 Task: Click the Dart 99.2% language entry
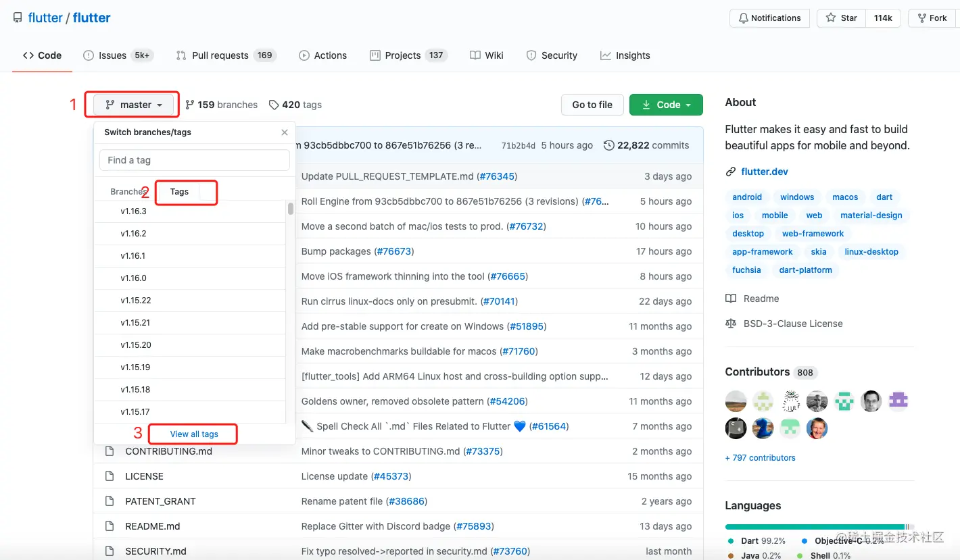coord(757,541)
